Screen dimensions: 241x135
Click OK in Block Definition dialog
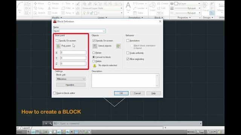(121, 93)
